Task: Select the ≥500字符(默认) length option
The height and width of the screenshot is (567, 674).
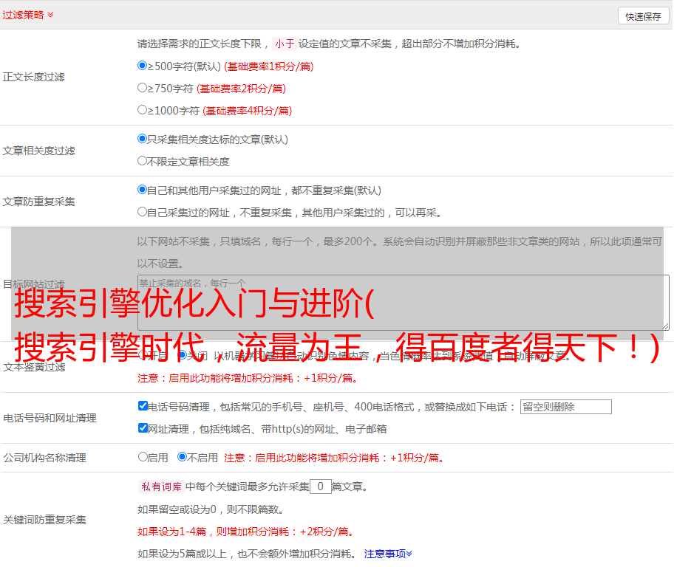Action: tap(143, 66)
